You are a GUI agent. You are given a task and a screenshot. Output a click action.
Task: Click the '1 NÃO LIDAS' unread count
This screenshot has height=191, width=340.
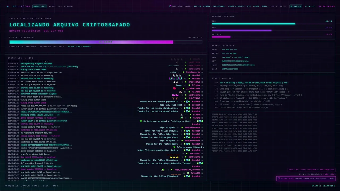[x=329, y=174]
